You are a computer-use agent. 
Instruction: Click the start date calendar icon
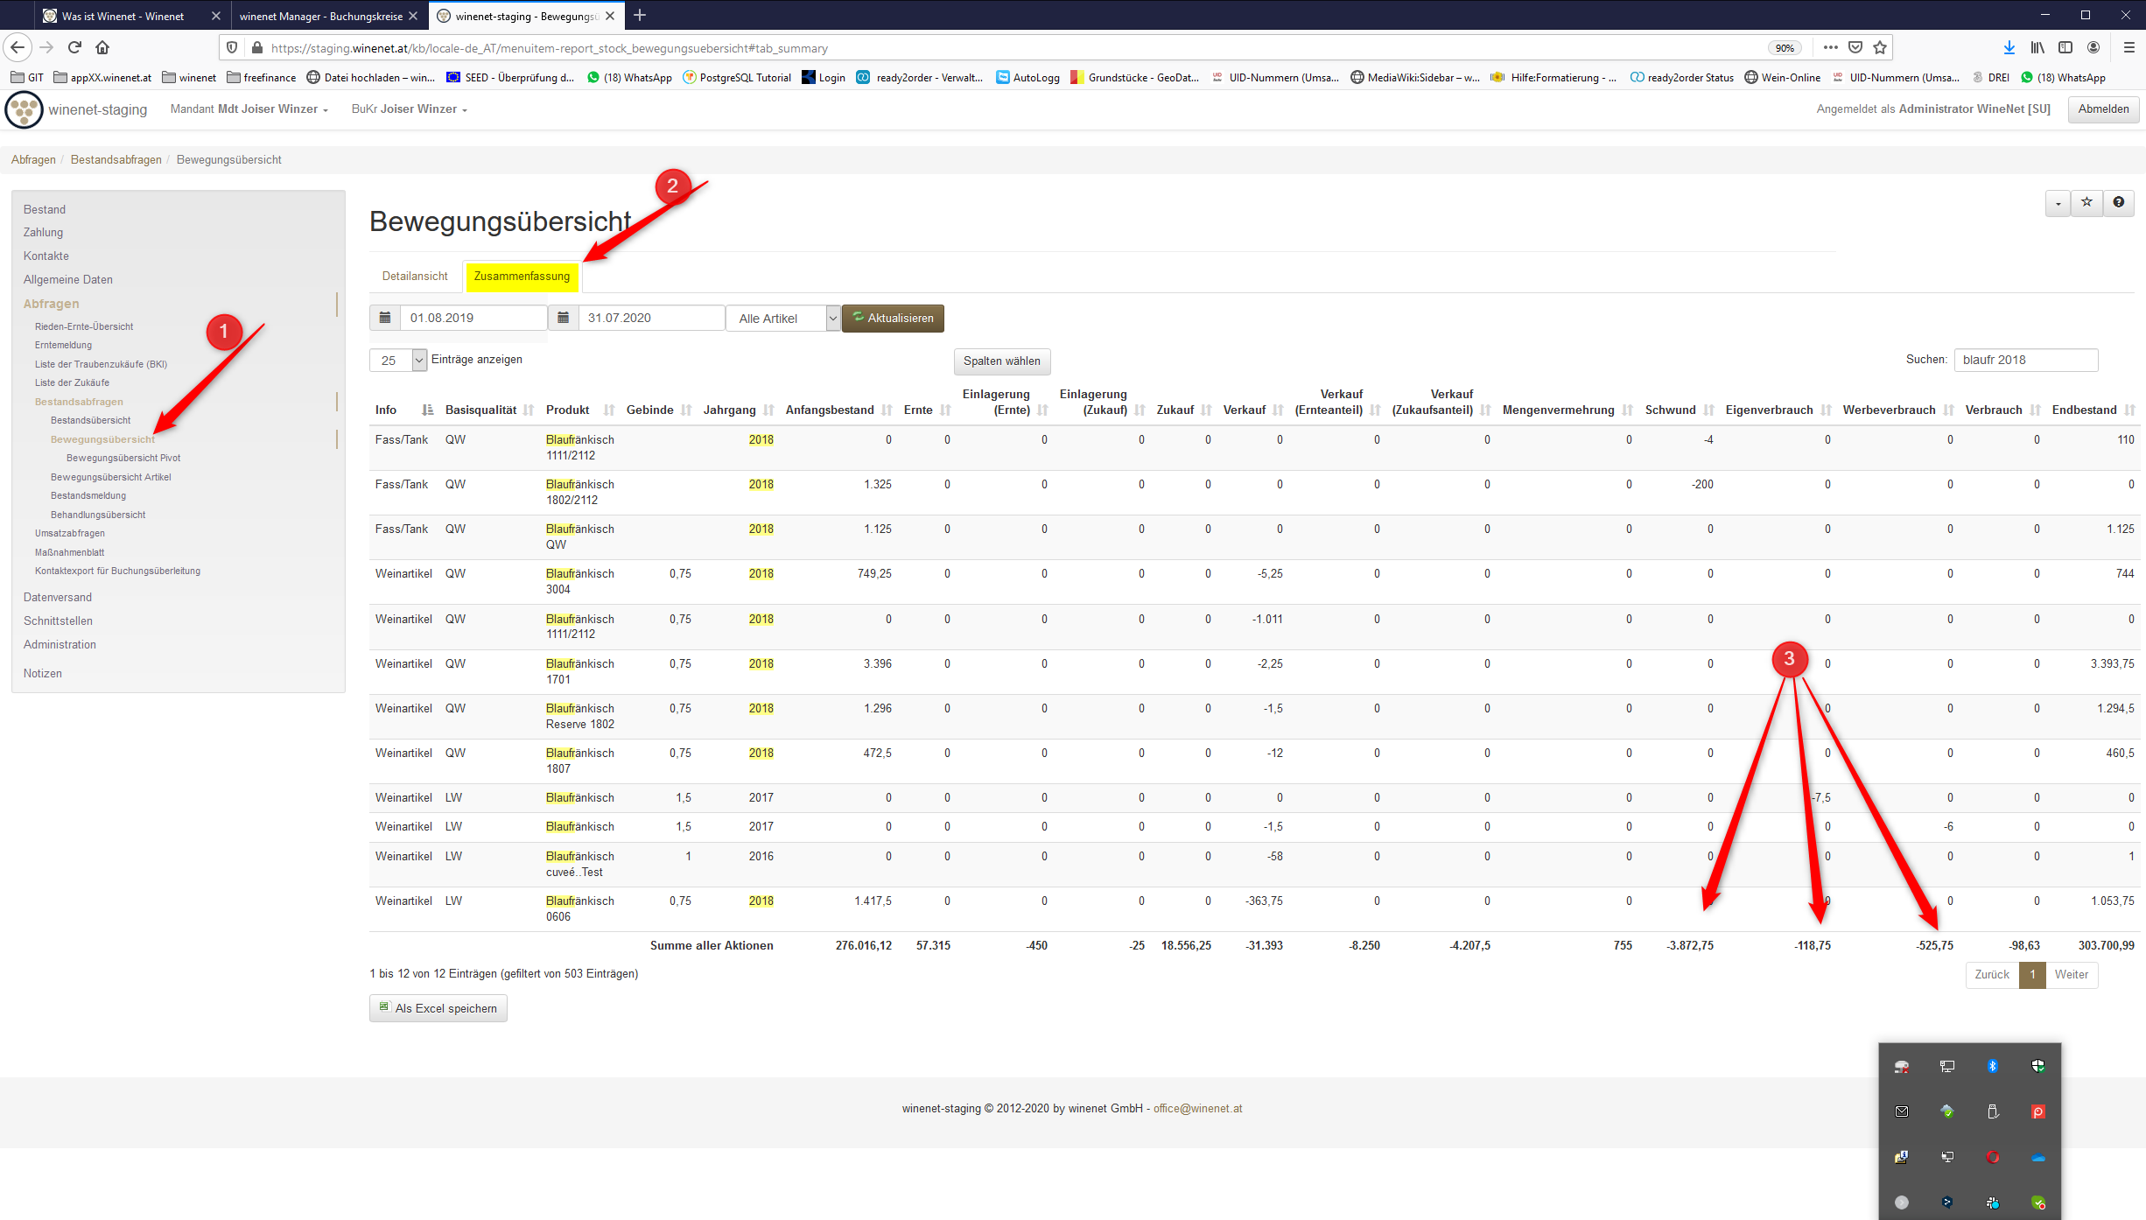tap(385, 318)
